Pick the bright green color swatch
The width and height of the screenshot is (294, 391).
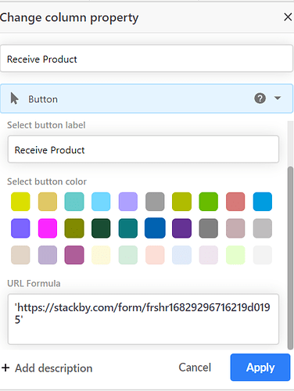click(208, 202)
